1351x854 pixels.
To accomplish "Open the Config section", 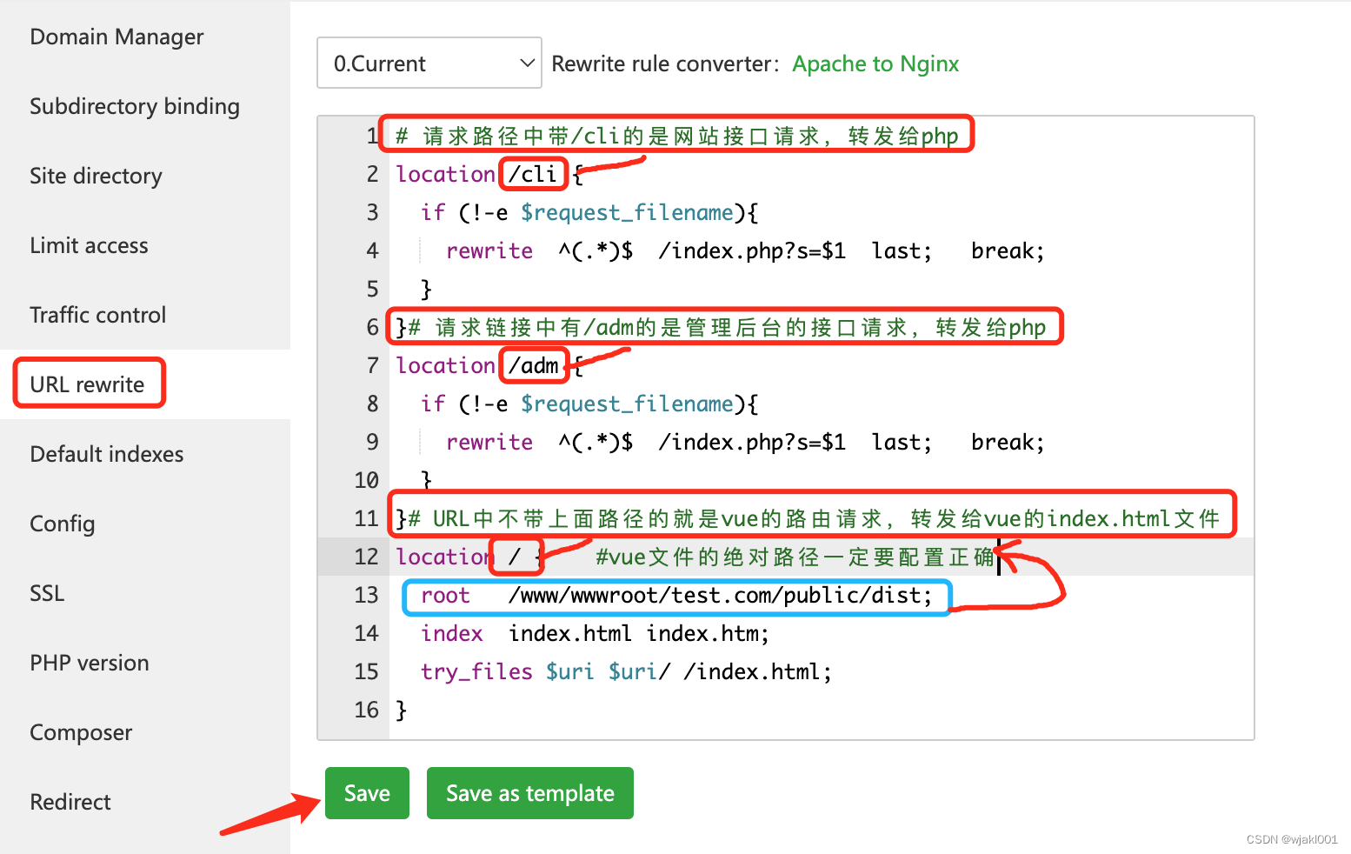I will pos(62,523).
